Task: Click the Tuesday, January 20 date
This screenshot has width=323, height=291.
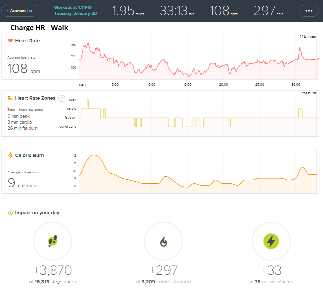Action: pyautogui.click(x=75, y=14)
